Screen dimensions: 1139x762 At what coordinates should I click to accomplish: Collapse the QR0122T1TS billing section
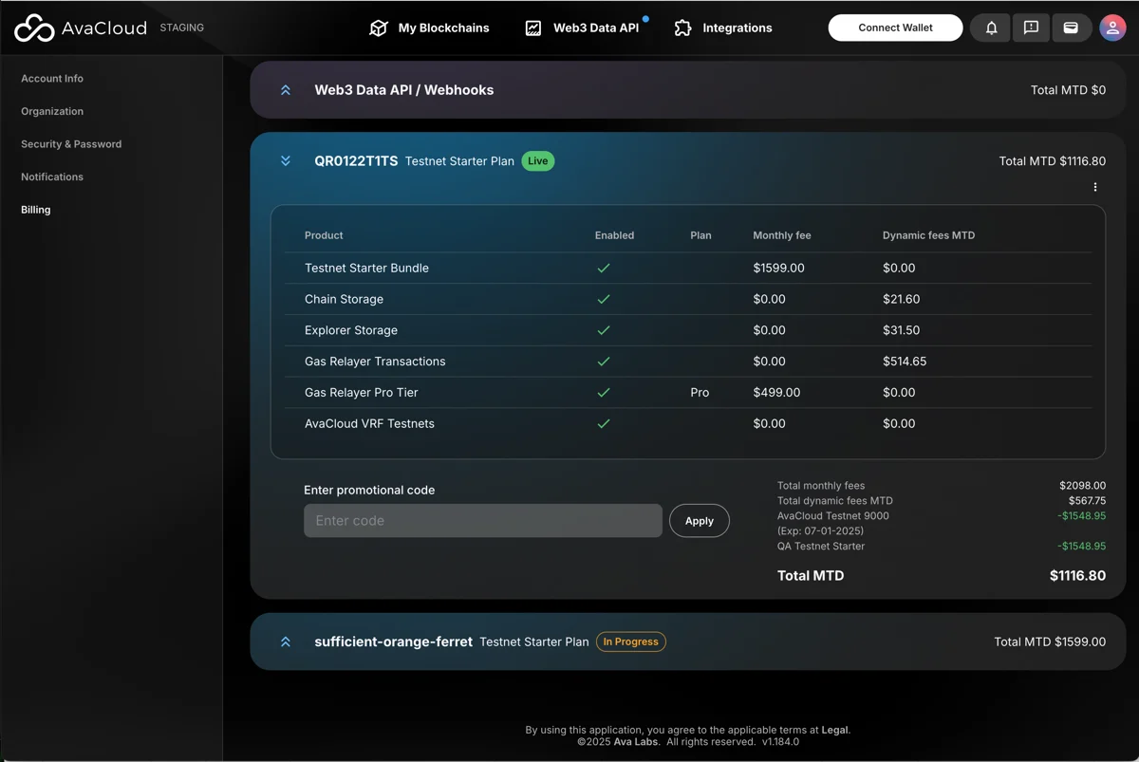pos(286,161)
